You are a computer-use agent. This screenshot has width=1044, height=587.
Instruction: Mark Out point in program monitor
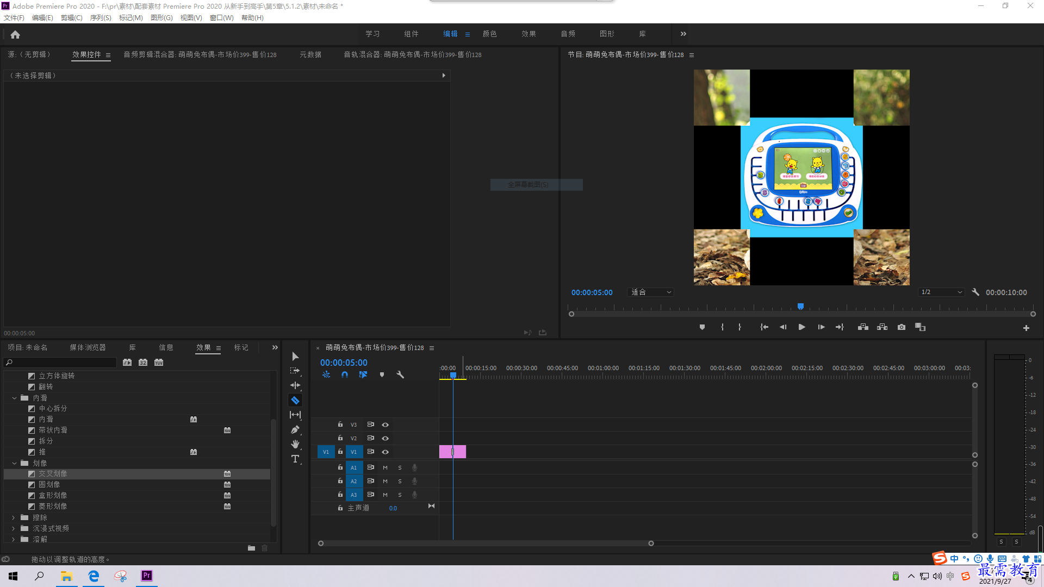(739, 327)
